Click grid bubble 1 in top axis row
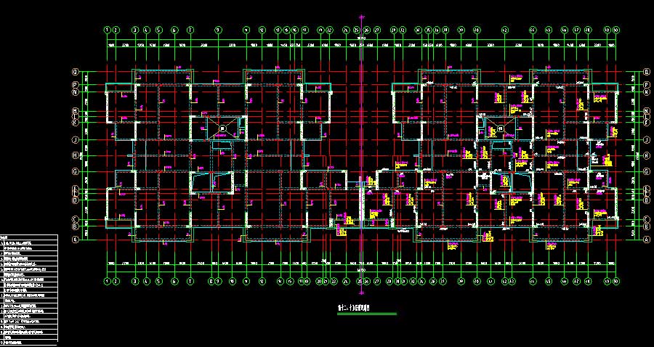Viewport: 654px width, 347px height. [x=108, y=30]
